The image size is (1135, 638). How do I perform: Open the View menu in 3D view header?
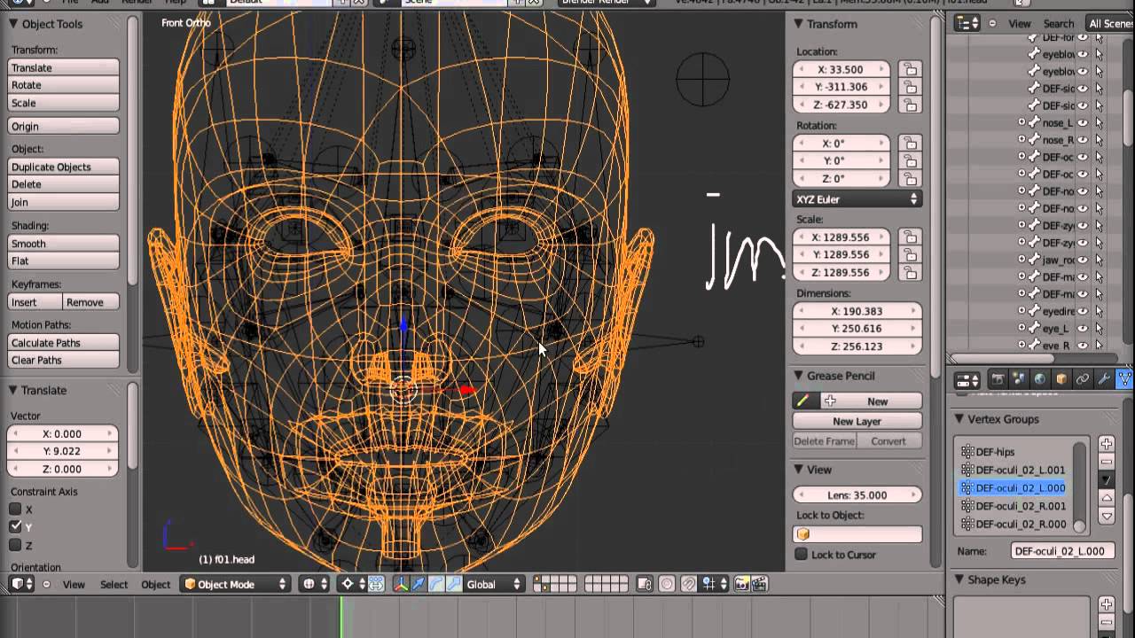pyautogui.click(x=74, y=584)
